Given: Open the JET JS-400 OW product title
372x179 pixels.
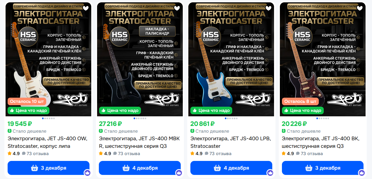Looking at the screenshot, I should tap(47, 142).
